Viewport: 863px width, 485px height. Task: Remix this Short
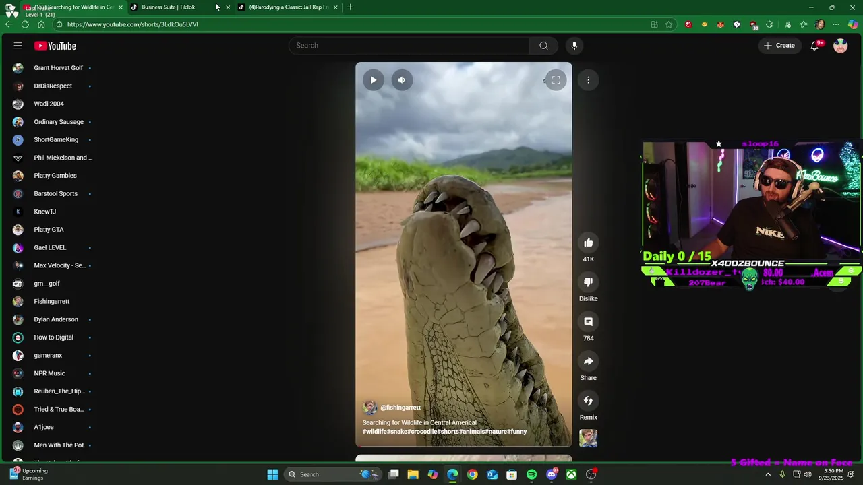pyautogui.click(x=589, y=401)
